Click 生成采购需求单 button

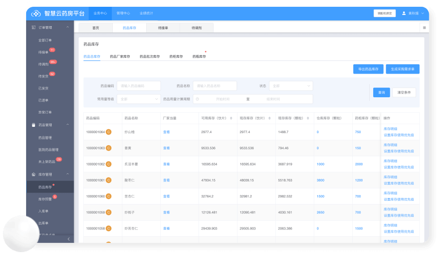tap(403, 69)
